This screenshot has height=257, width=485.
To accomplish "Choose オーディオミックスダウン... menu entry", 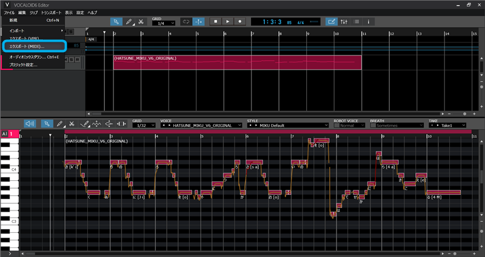I will pos(33,57).
